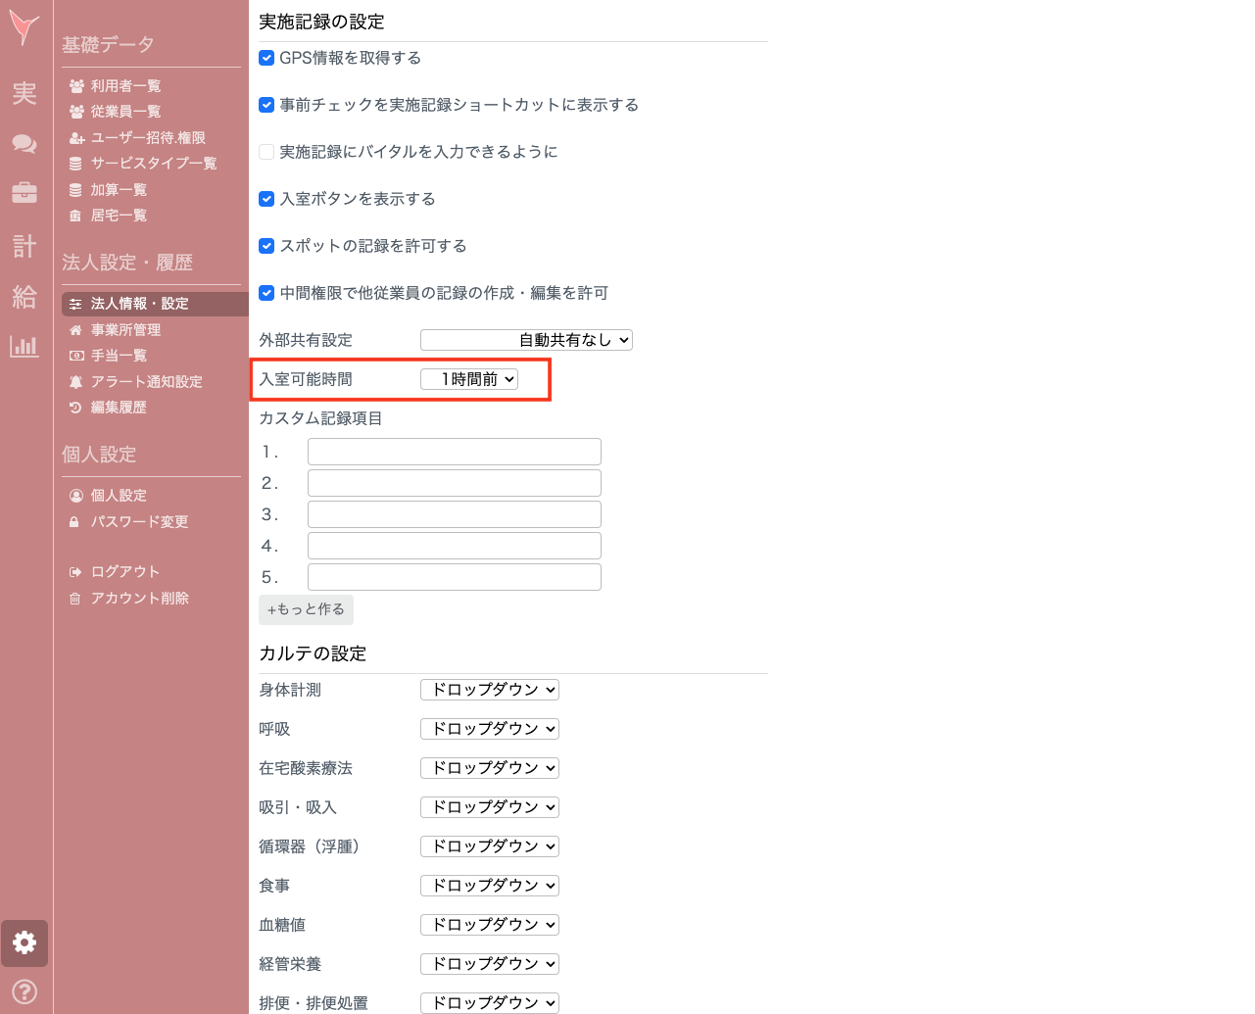Open the 身体計測 dropdown
The height and width of the screenshot is (1014, 1255).
pyautogui.click(x=489, y=689)
